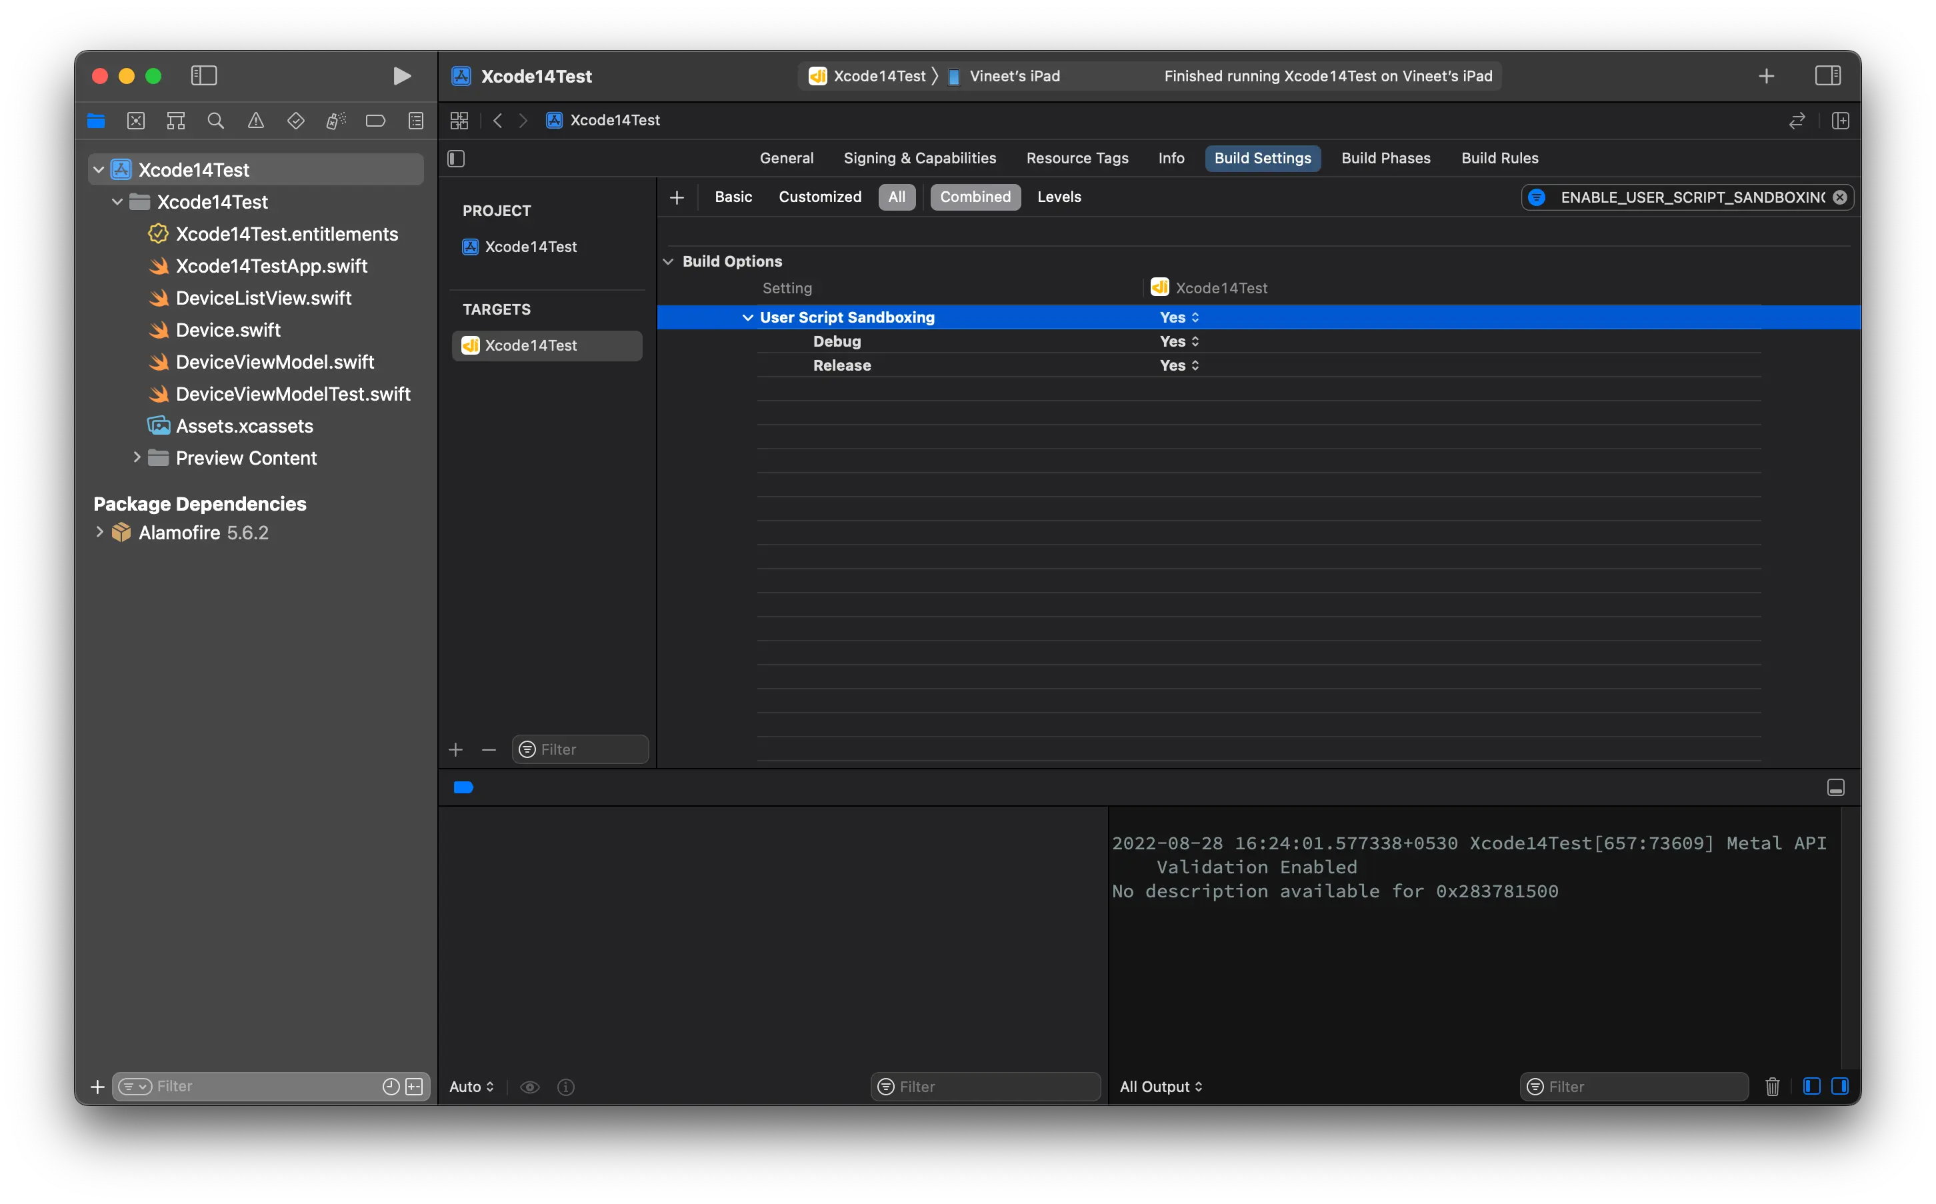Click the targets Filter field
Image resolution: width=1936 pixels, height=1204 pixels.
580,749
